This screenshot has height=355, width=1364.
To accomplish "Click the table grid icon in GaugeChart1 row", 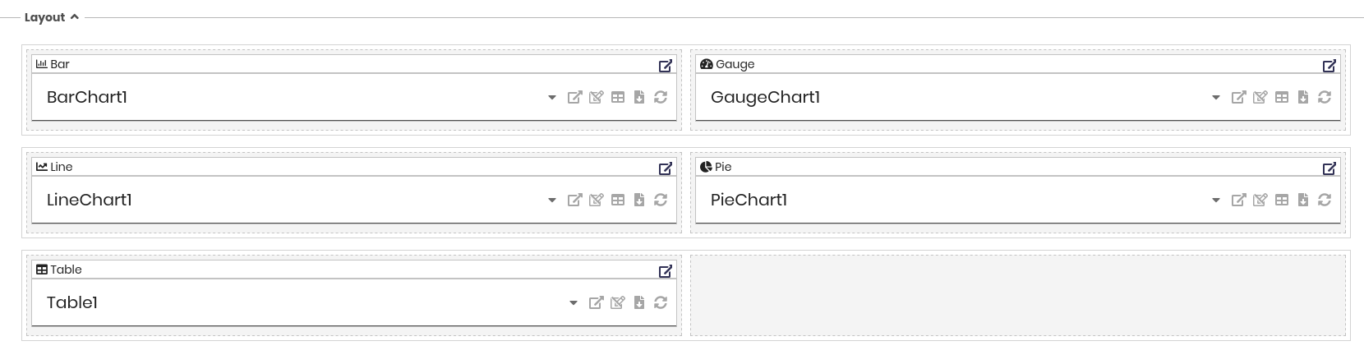I will click(1282, 97).
